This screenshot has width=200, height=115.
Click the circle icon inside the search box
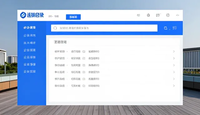[x=55, y=28]
